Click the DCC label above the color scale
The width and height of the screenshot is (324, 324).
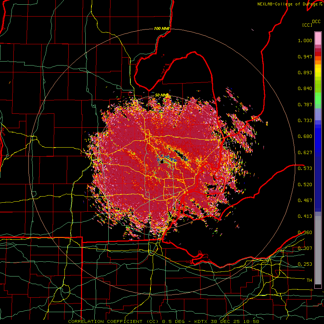[316, 22]
